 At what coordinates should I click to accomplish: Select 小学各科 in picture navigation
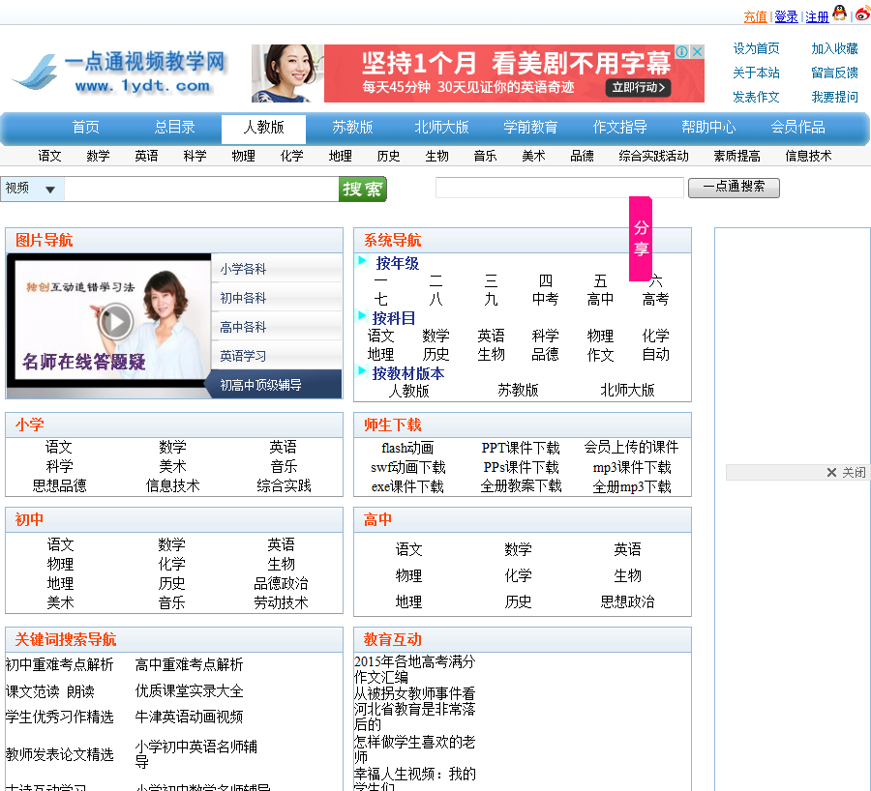276,269
